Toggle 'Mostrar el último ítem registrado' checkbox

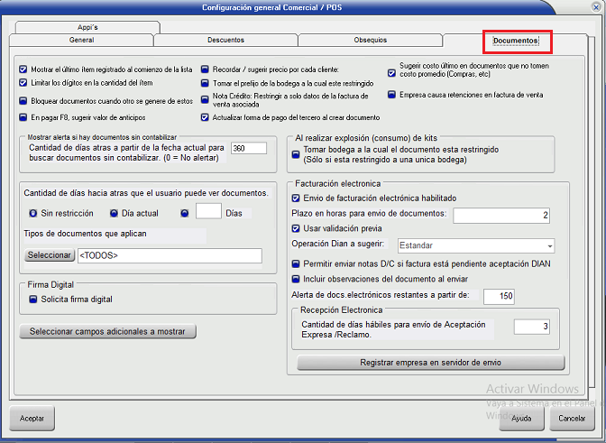23,69
